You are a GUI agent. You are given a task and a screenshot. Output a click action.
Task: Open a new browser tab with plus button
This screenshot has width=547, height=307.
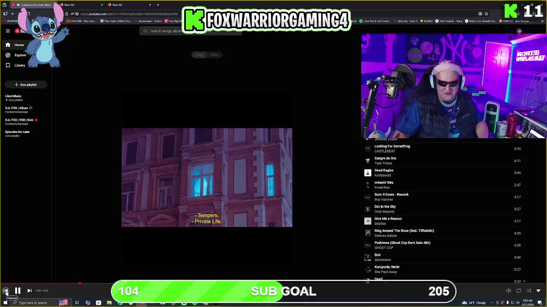[x=158, y=5]
